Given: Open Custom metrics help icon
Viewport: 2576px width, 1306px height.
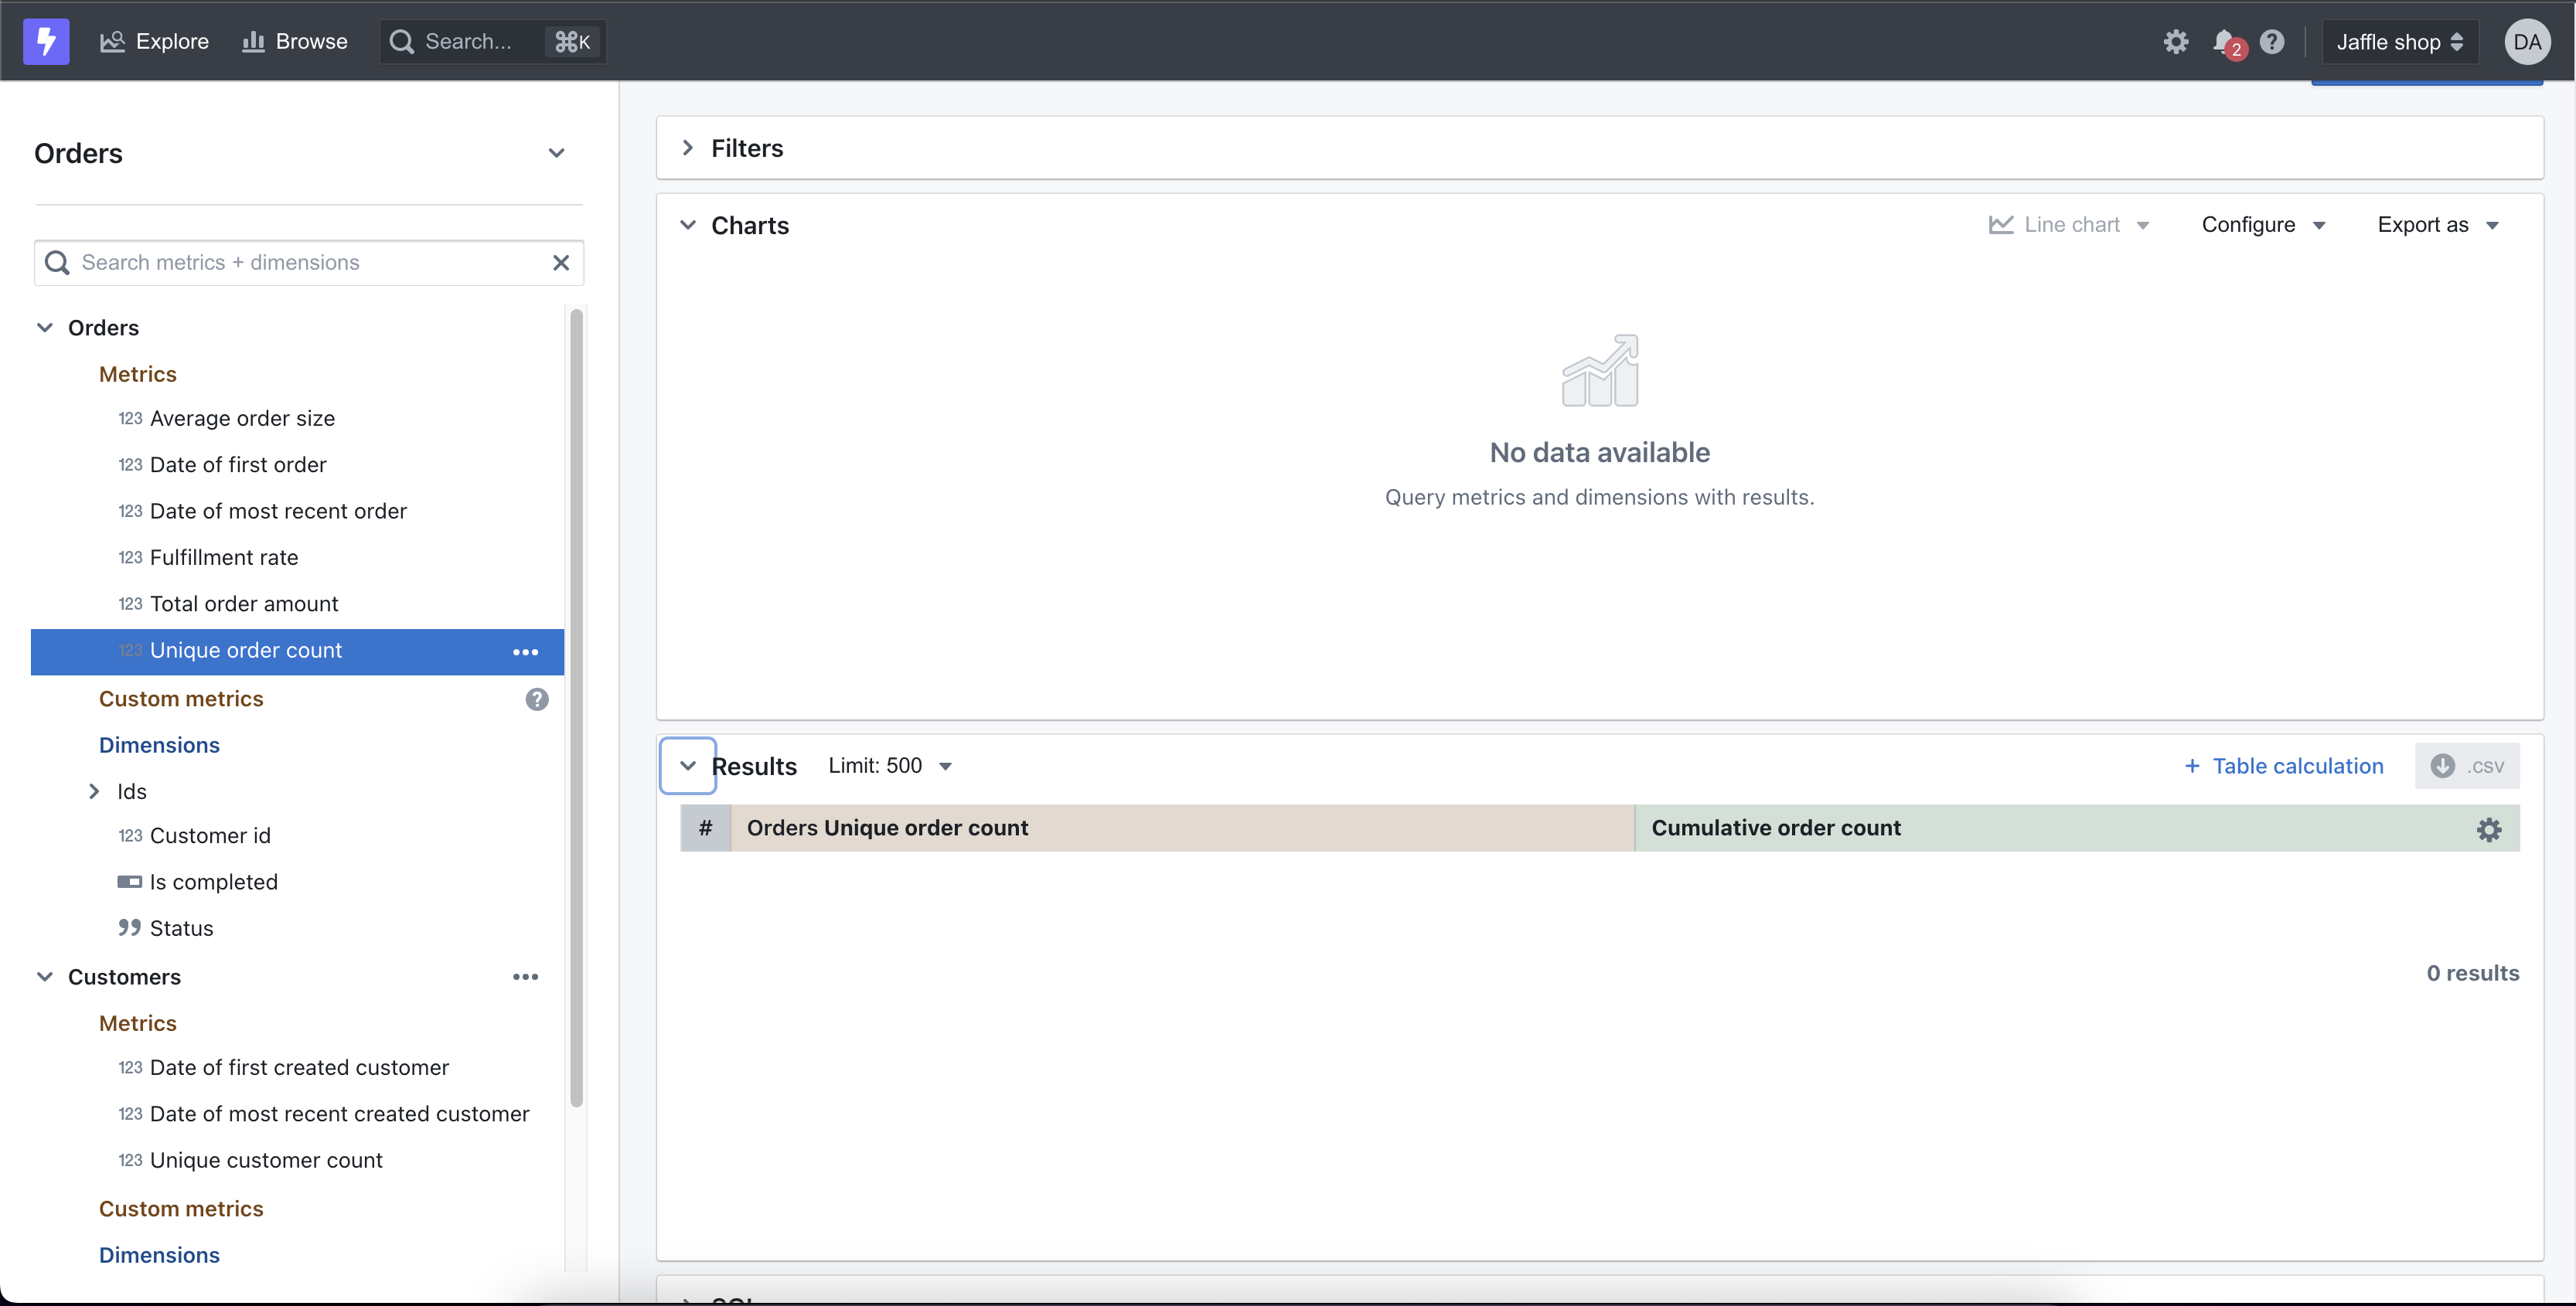Looking at the screenshot, I should 537,699.
